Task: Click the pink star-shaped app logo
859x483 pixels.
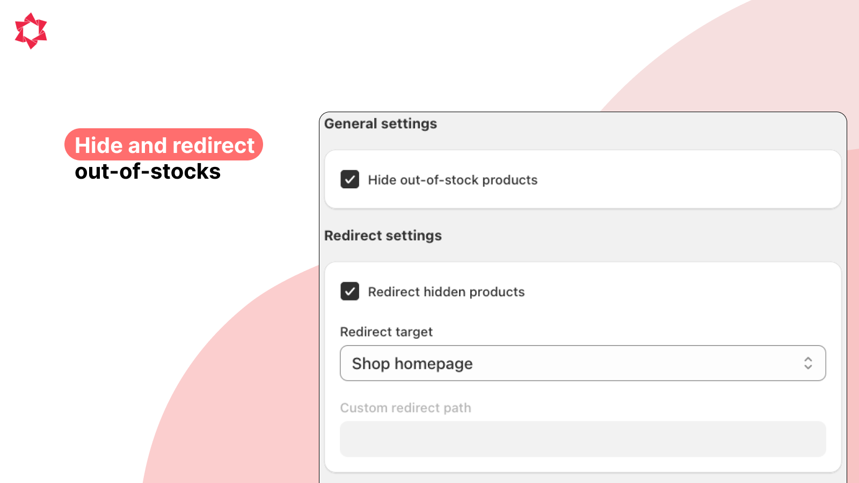Action: pyautogui.click(x=31, y=31)
